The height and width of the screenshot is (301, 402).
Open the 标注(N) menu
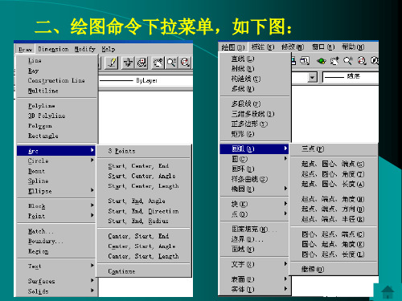click(263, 47)
